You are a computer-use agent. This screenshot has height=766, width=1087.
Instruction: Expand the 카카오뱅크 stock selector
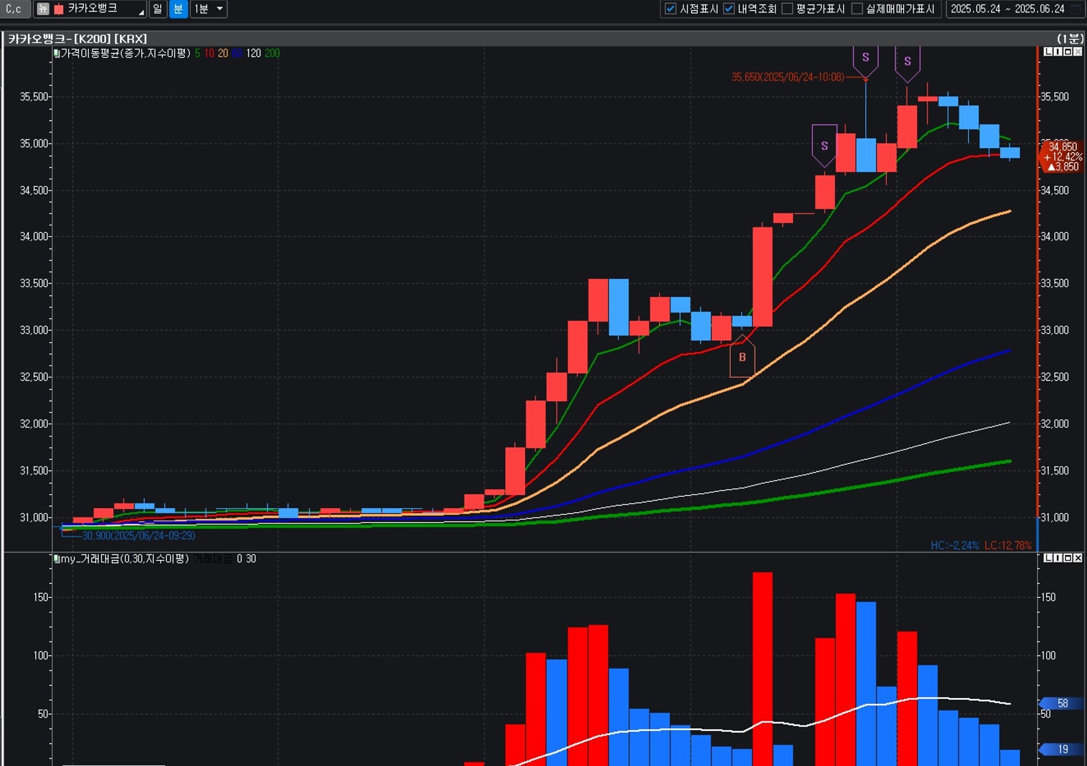pos(141,11)
